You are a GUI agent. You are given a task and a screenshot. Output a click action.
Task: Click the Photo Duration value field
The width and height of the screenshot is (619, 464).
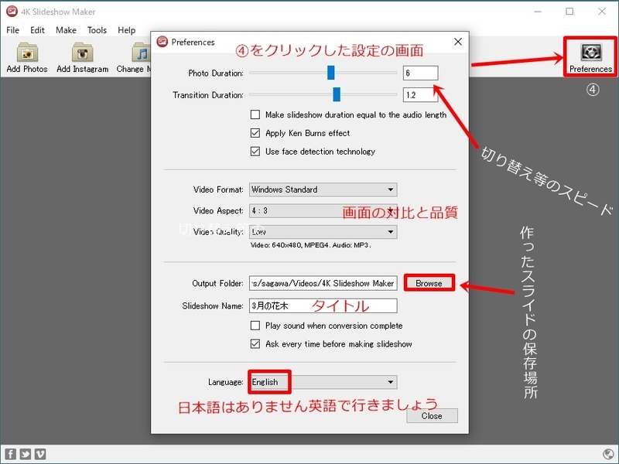420,73
